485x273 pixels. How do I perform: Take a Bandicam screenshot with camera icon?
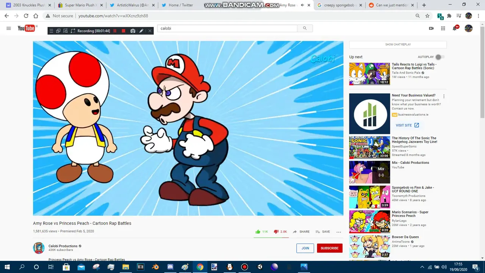pyautogui.click(x=133, y=31)
